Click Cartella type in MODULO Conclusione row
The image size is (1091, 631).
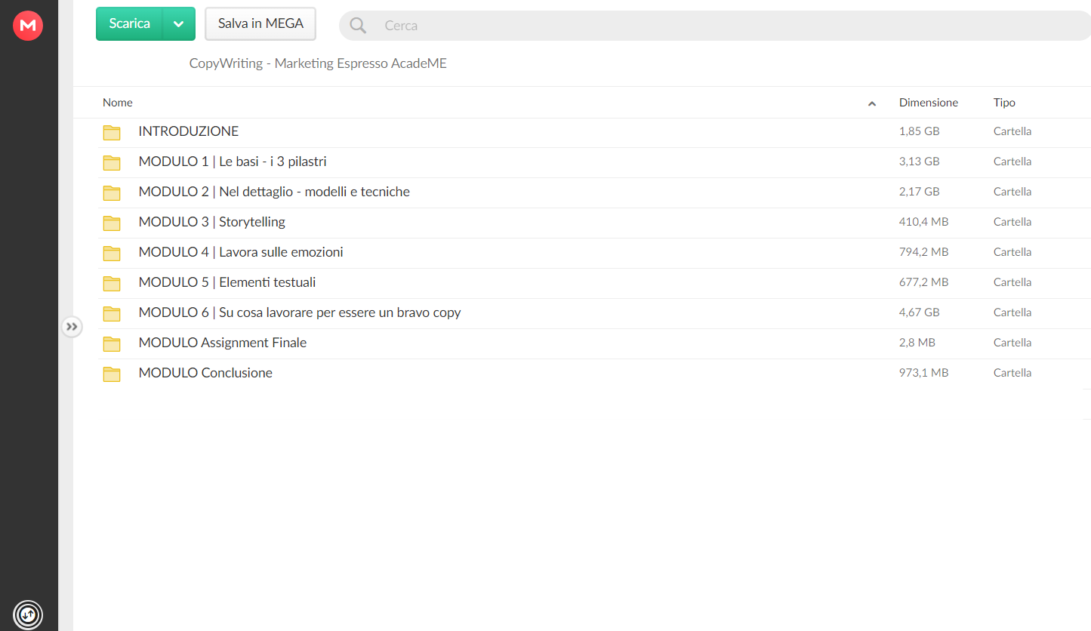coord(1012,373)
